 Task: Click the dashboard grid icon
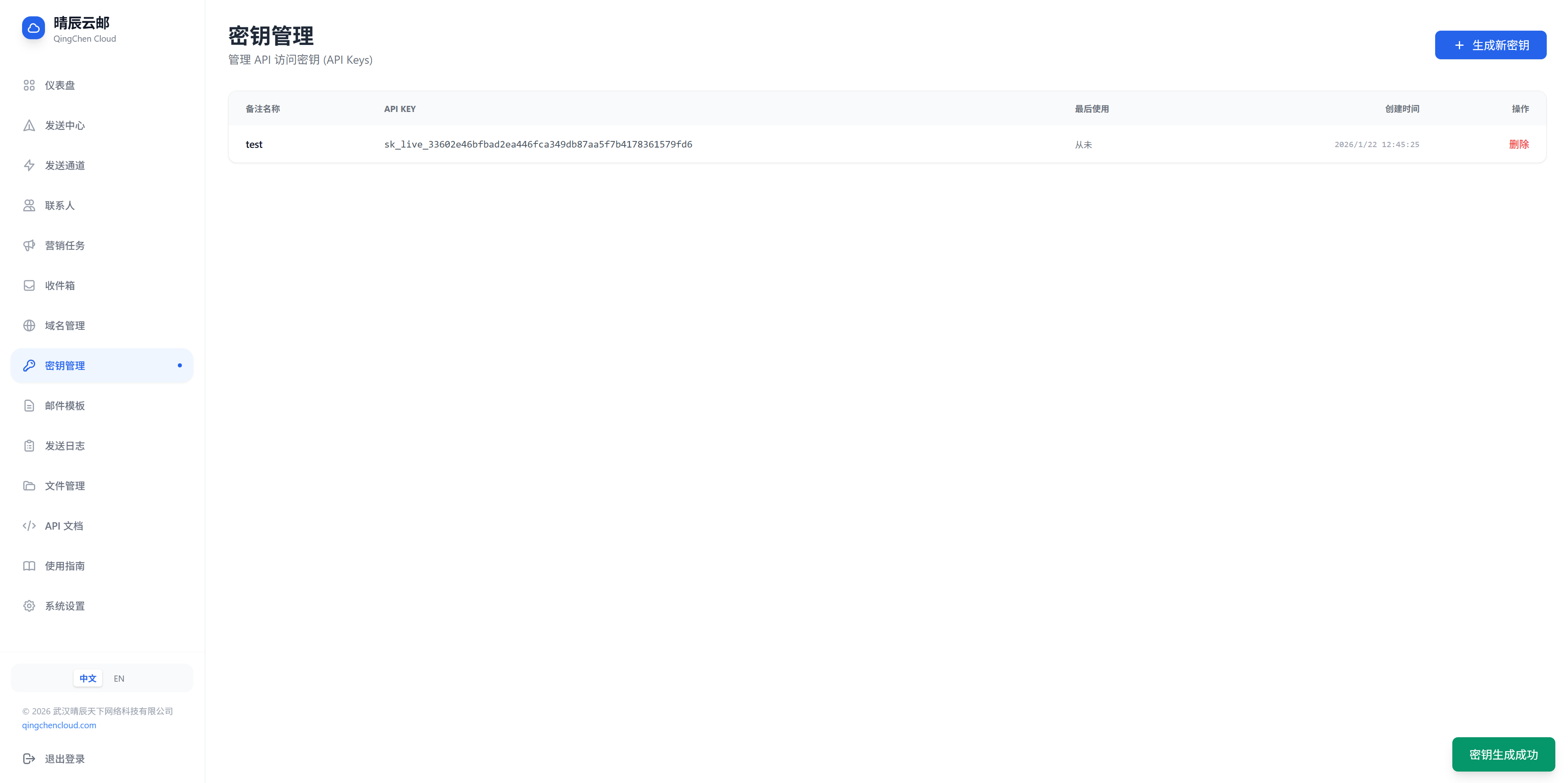pos(29,85)
